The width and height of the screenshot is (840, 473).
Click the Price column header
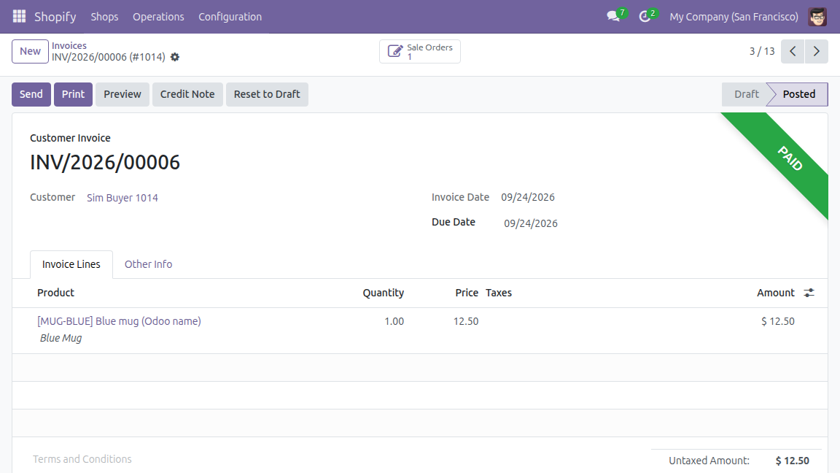(467, 293)
